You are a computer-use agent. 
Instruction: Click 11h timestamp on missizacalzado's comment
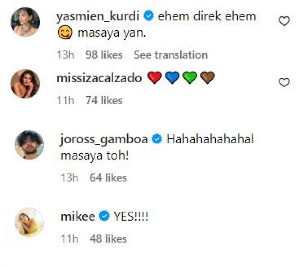66,100
